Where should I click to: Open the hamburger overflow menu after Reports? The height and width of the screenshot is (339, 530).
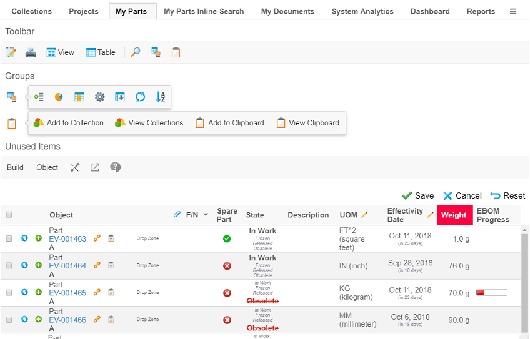click(x=513, y=11)
